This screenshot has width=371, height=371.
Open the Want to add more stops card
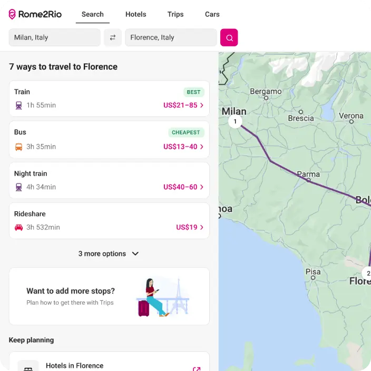pos(109,296)
